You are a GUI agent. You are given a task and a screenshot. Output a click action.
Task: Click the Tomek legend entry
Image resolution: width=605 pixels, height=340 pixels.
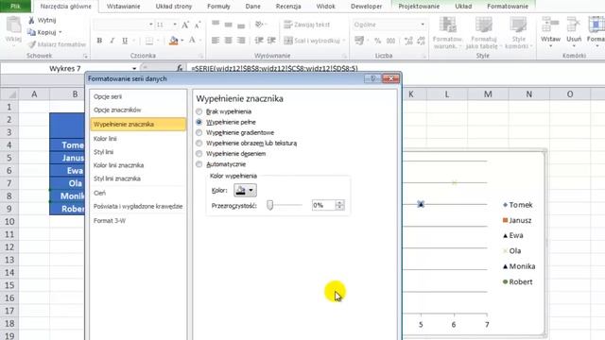point(517,205)
